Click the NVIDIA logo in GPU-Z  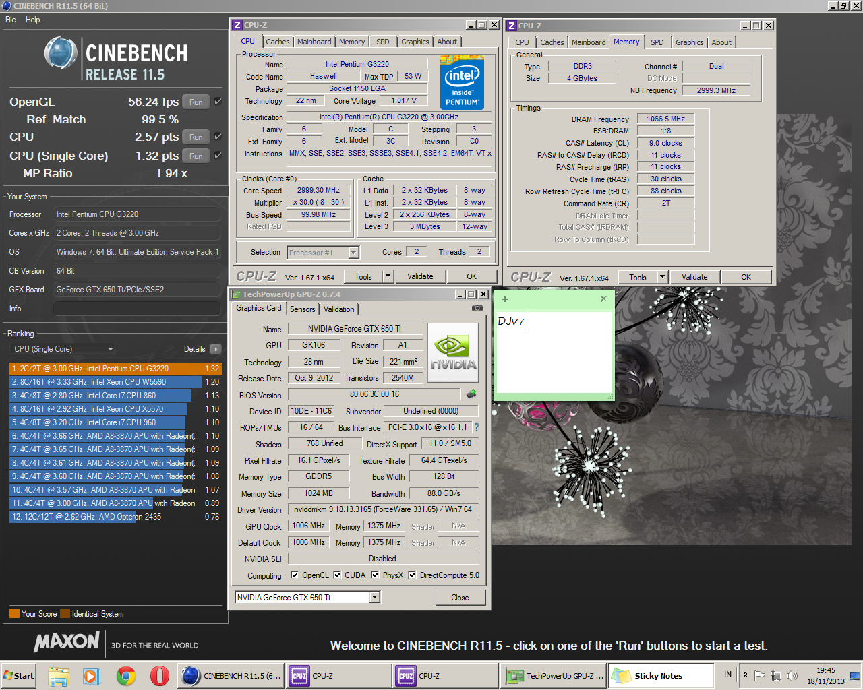coord(453,353)
